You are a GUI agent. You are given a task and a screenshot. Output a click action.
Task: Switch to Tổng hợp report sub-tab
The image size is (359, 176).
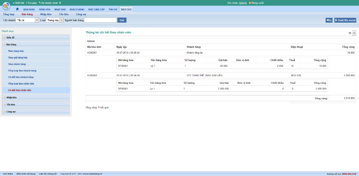pos(8,14)
